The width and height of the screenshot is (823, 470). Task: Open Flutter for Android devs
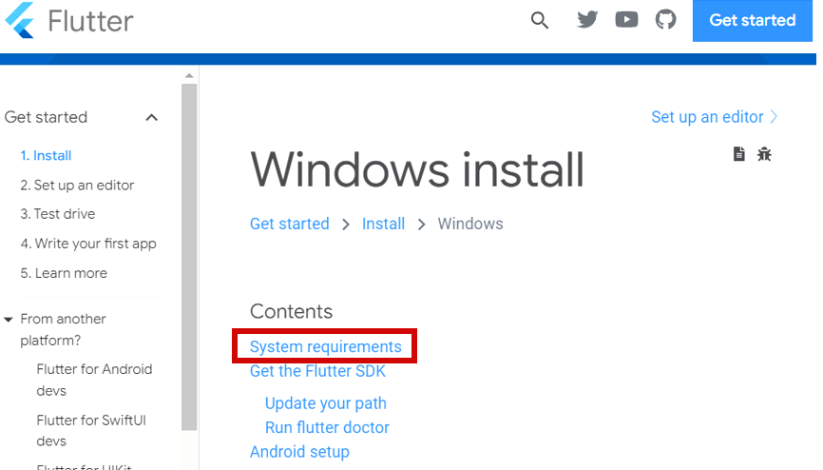coord(94,380)
